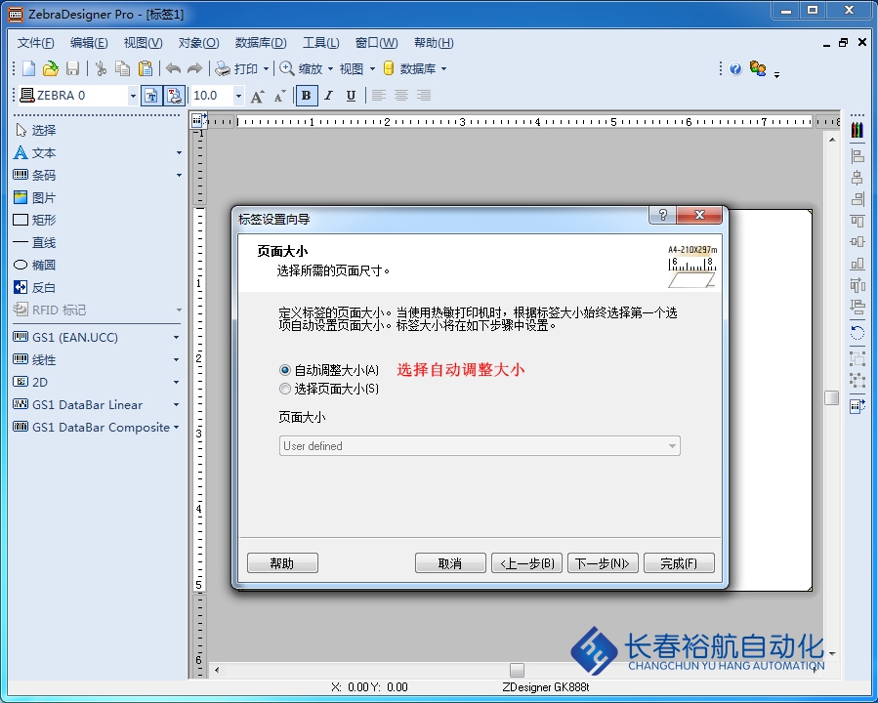Viewport: 878px width, 703px height.
Task: Open the 数据库(D) menu
Action: coord(261,43)
